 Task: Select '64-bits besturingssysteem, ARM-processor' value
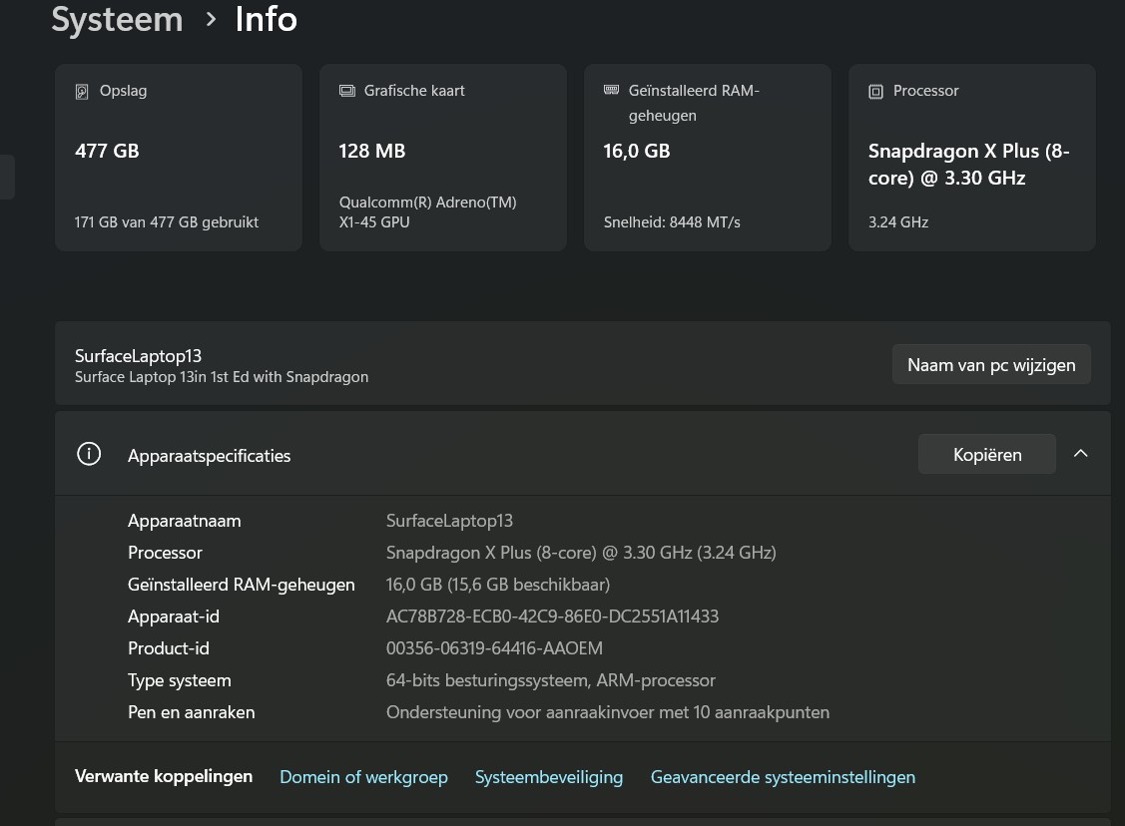pos(551,680)
